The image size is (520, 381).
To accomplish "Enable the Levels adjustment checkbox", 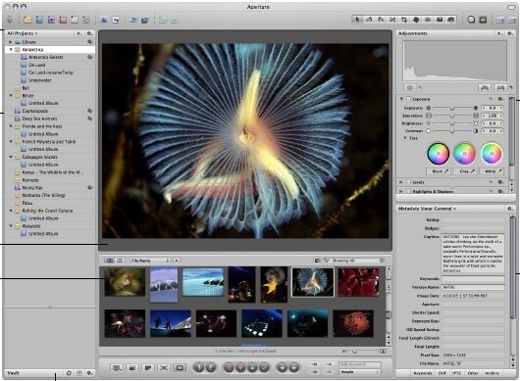I will (408, 182).
